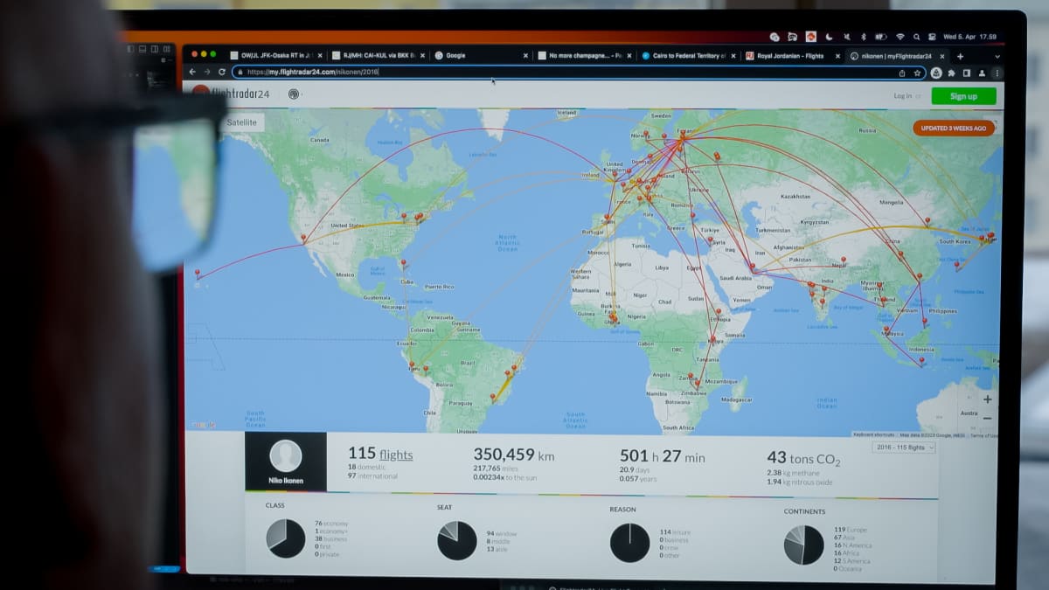Switch to Royal Jordanian - Flights tab

pyautogui.click(x=790, y=56)
